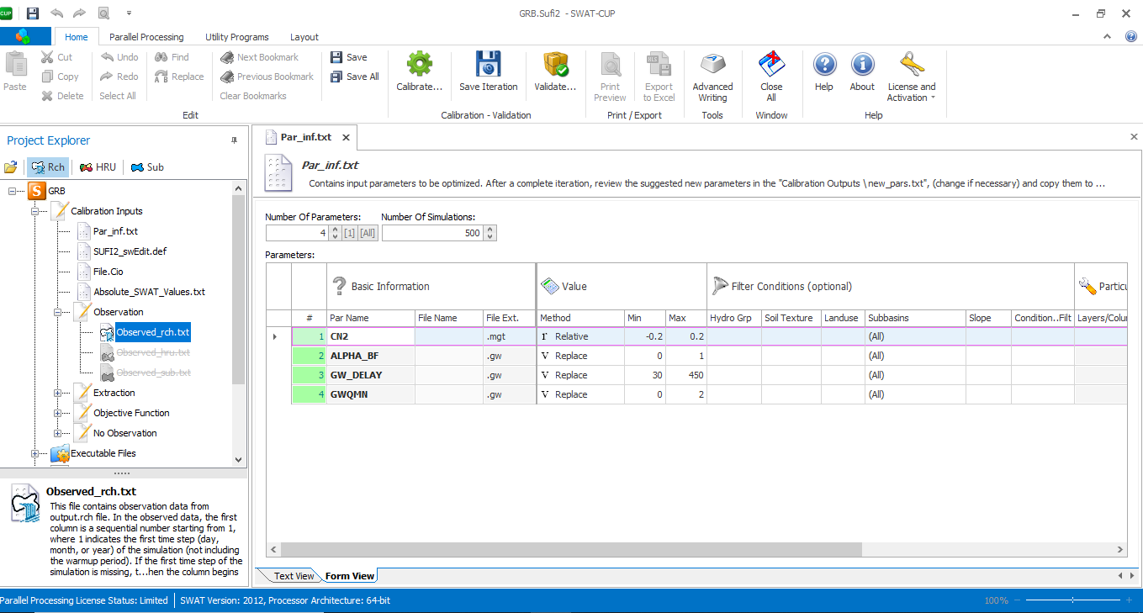Viewport: 1143px width, 613px height.
Task: Select the Sub view toggle
Action: [x=147, y=167]
